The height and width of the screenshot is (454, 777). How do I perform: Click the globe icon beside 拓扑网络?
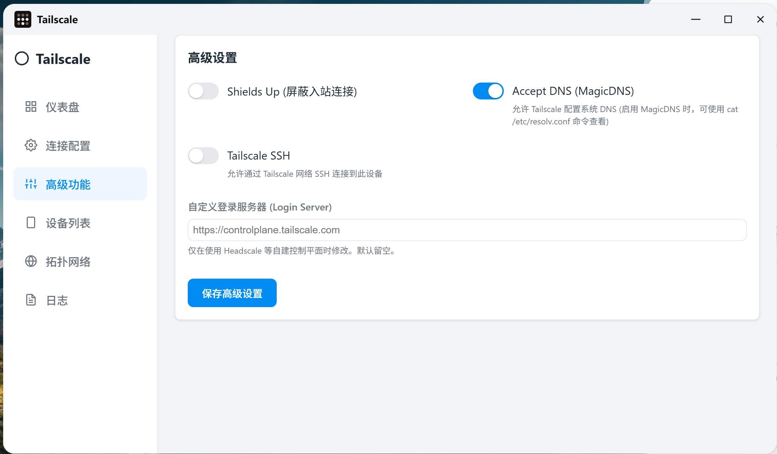point(31,261)
